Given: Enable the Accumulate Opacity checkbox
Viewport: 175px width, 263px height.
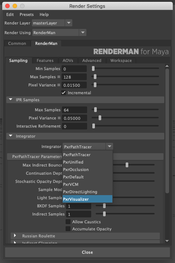Looking at the screenshot, I should (68, 229).
